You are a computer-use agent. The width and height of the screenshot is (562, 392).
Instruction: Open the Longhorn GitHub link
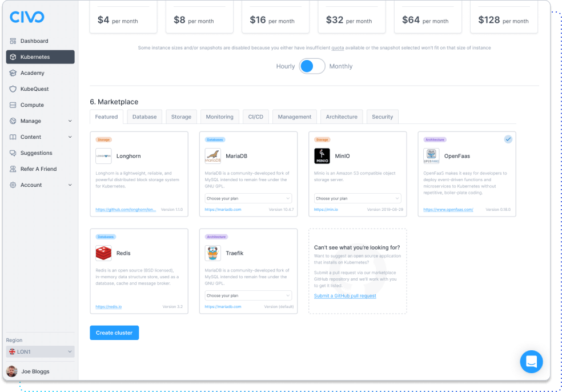point(126,210)
